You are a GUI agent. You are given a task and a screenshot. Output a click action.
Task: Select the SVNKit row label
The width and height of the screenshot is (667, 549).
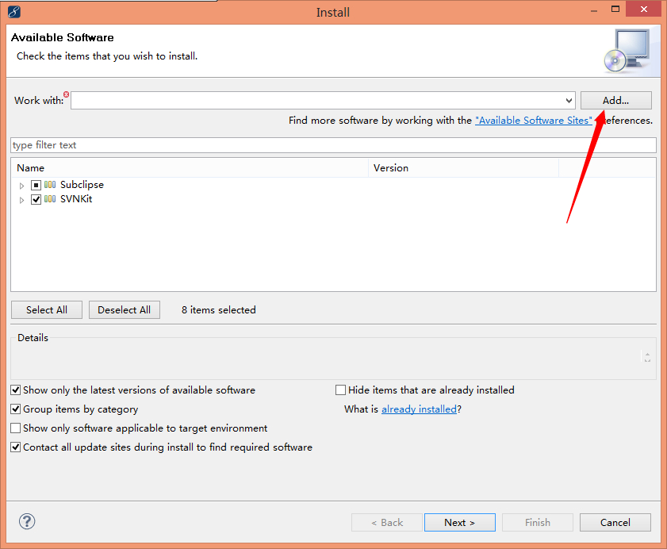tap(76, 199)
